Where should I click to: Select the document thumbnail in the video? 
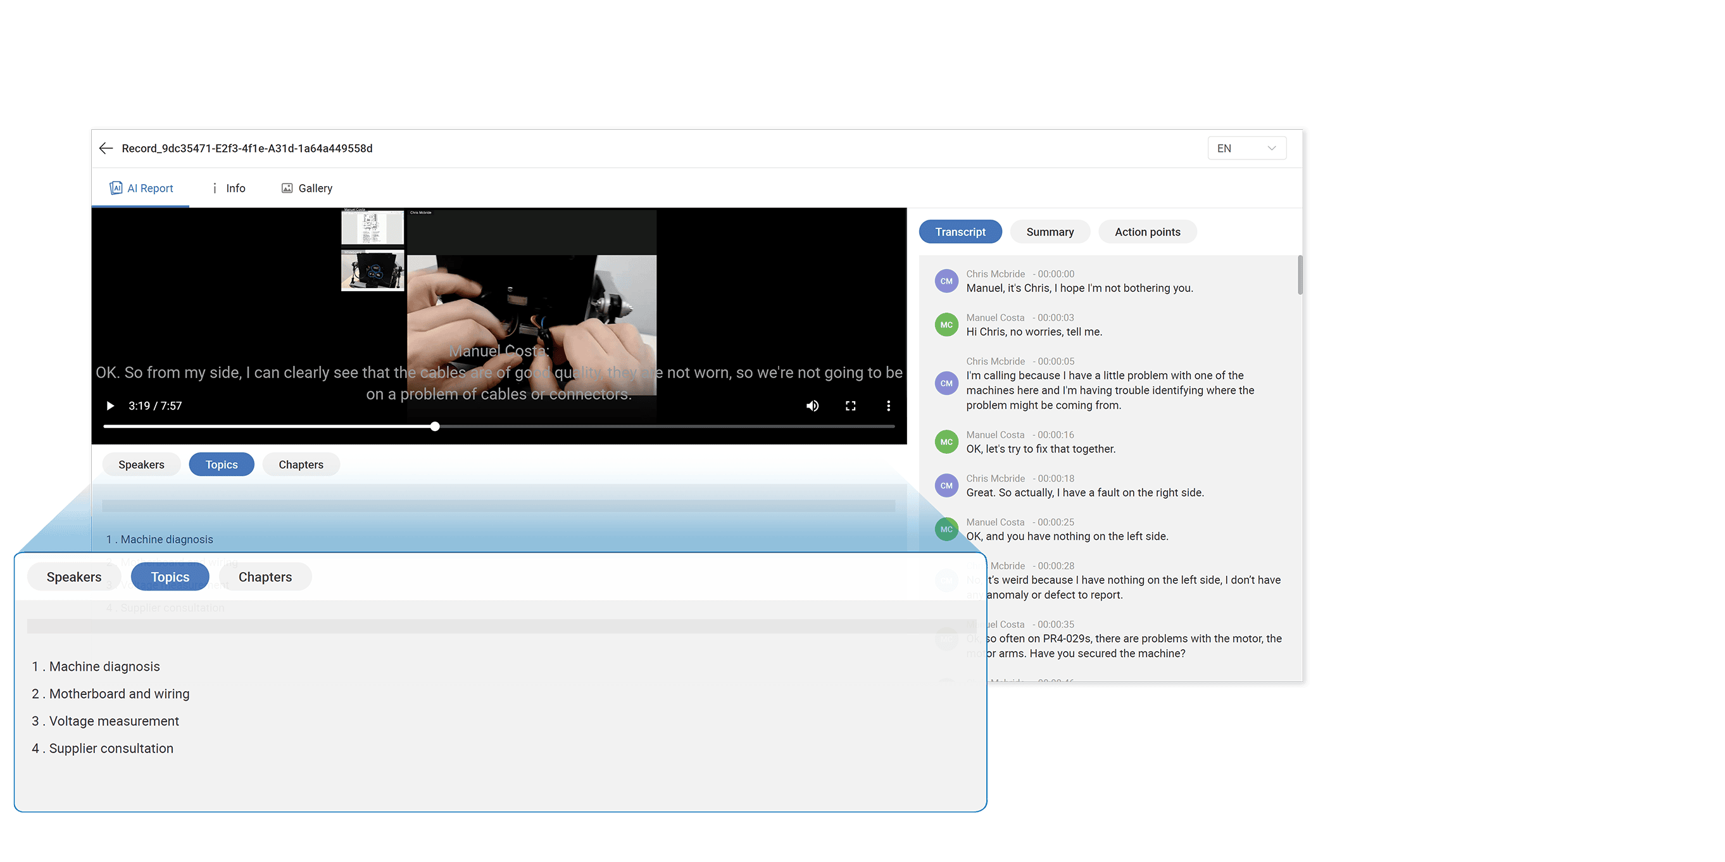click(x=372, y=228)
